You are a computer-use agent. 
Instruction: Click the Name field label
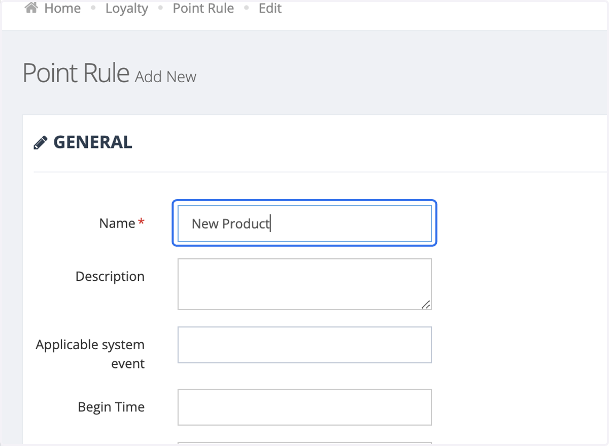tap(117, 224)
